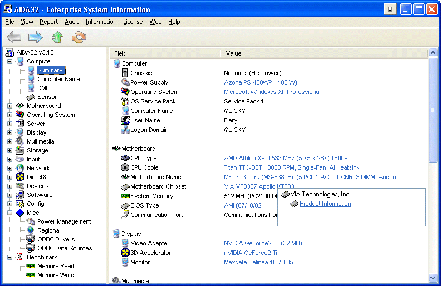Click the CPU Cooler fan icon
Image resolution: width=441 pixels, height=286 pixels.
click(125, 167)
